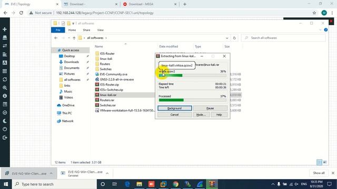Open OneDrive in navigation pane
The image size is (337, 189).
(68, 105)
